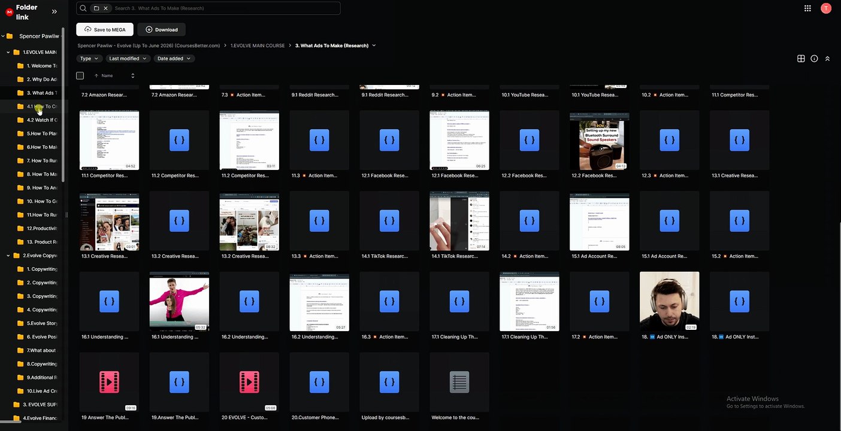841x431 pixels.
Task: Open the Date added filter dropdown
Action: tap(174, 59)
